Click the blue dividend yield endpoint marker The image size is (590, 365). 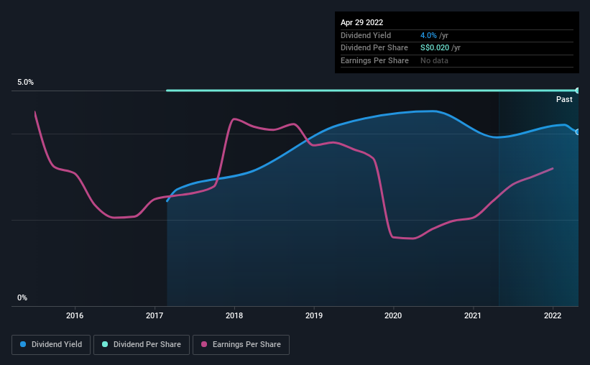578,131
